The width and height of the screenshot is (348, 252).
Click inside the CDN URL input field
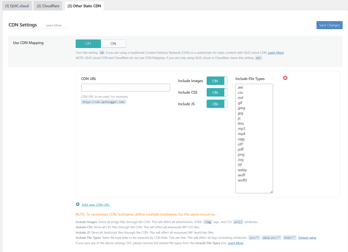[x=125, y=88]
